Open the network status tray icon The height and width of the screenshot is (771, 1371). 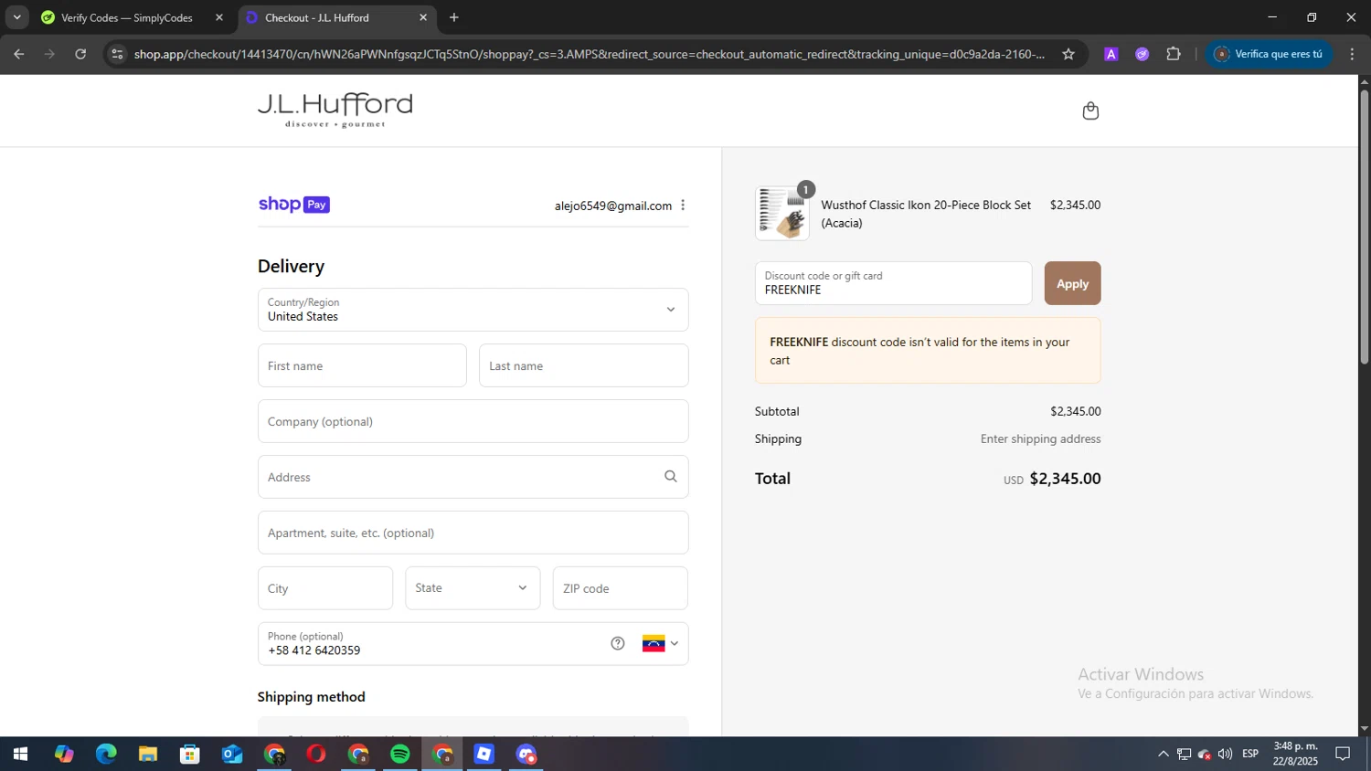coord(1184,754)
